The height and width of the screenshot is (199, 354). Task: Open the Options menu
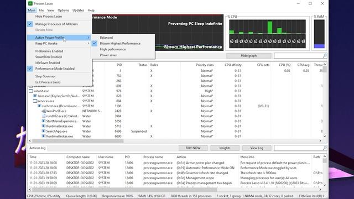pos(63,10)
